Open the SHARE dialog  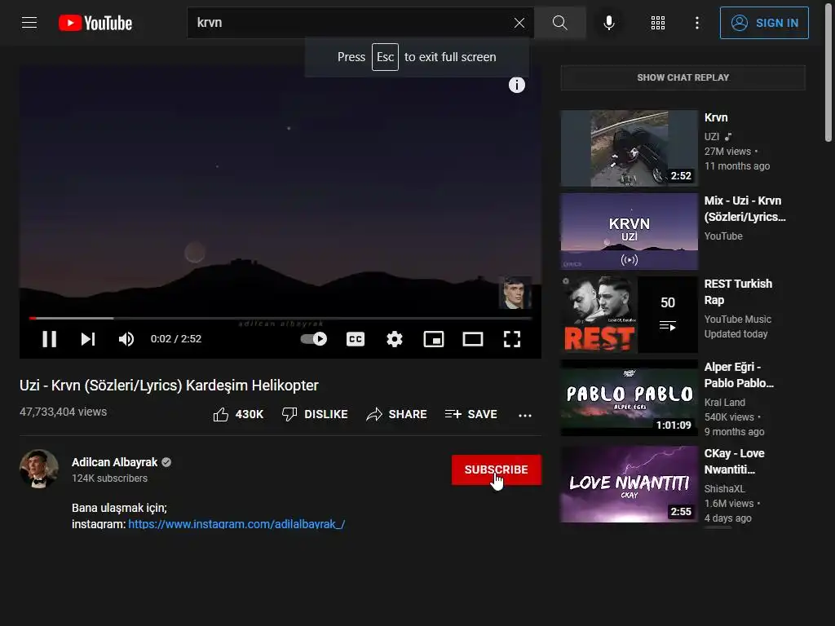(x=397, y=414)
